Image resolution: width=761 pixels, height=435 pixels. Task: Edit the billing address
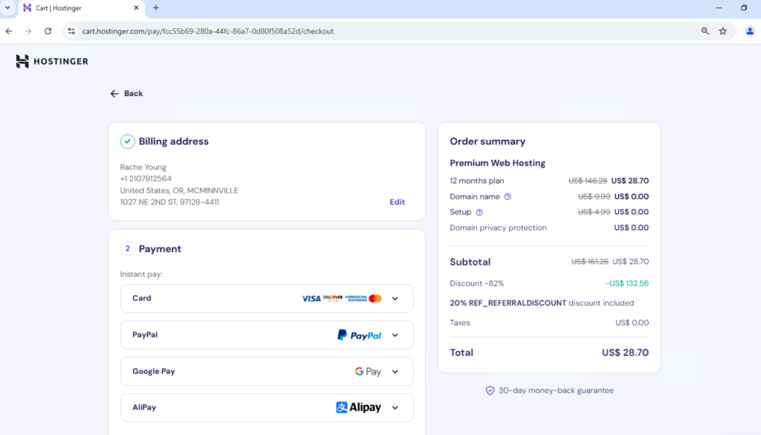click(397, 202)
